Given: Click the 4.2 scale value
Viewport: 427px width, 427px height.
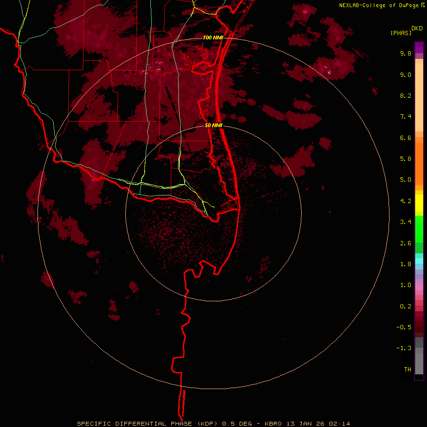Looking at the screenshot, I should (x=406, y=201).
